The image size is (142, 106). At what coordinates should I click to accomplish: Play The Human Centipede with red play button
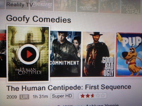[28, 54]
